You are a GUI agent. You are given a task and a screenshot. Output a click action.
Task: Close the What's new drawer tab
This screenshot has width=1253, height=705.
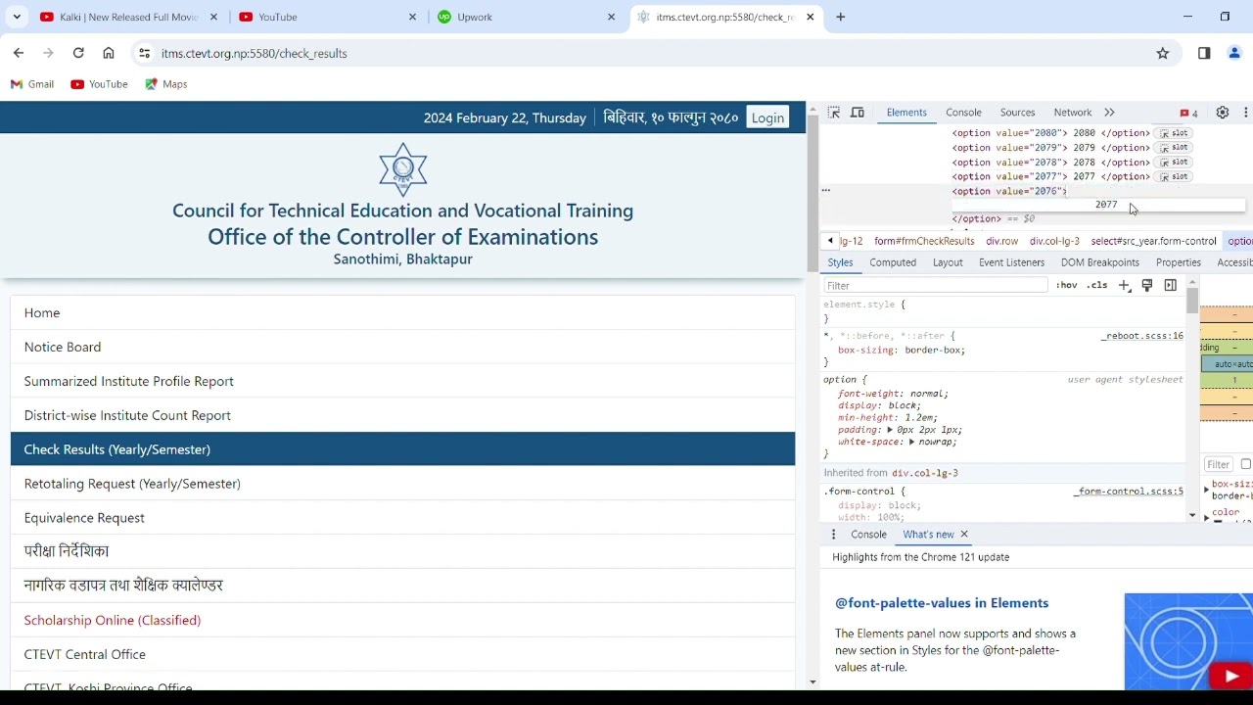(964, 535)
